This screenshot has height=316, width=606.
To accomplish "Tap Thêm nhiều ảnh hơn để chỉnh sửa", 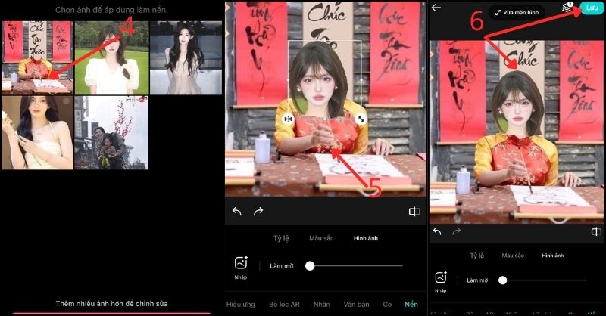I will coord(111,303).
